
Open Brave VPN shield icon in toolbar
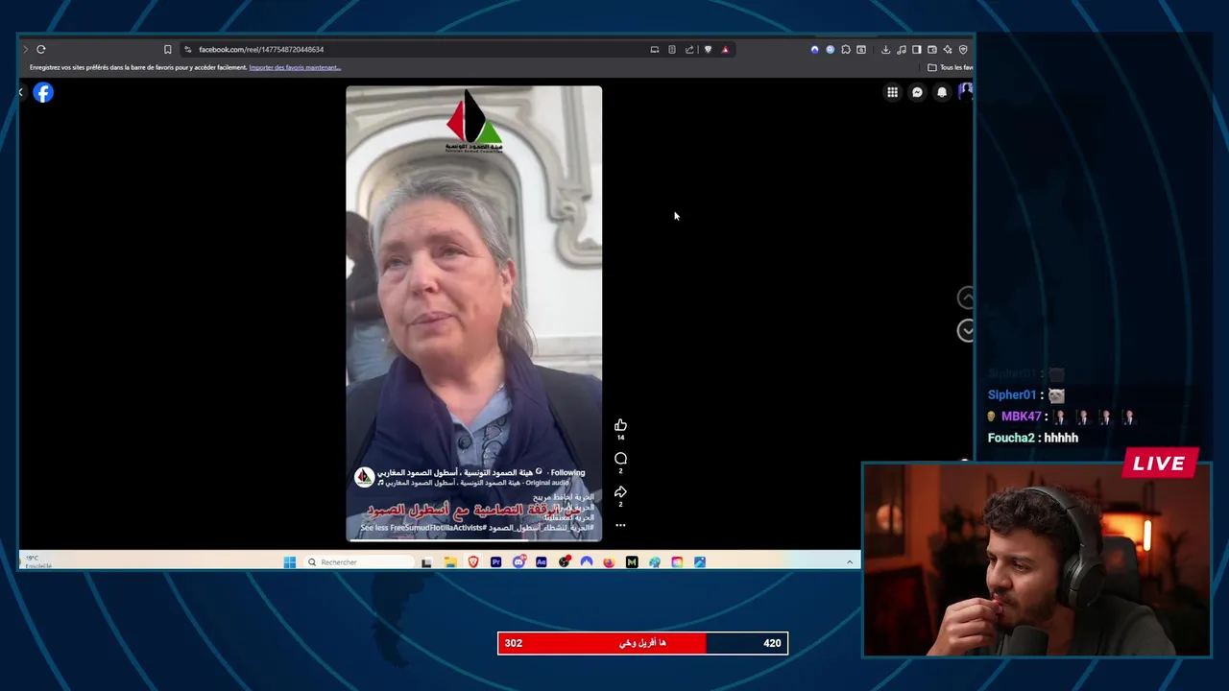(963, 49)
